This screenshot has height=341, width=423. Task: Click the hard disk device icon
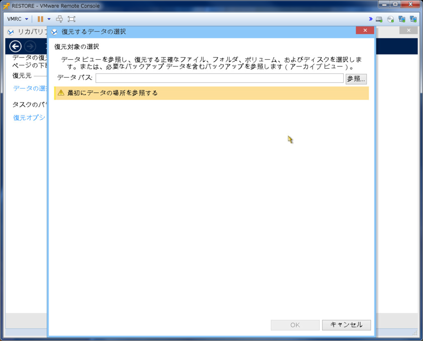(x=380, y=20)
